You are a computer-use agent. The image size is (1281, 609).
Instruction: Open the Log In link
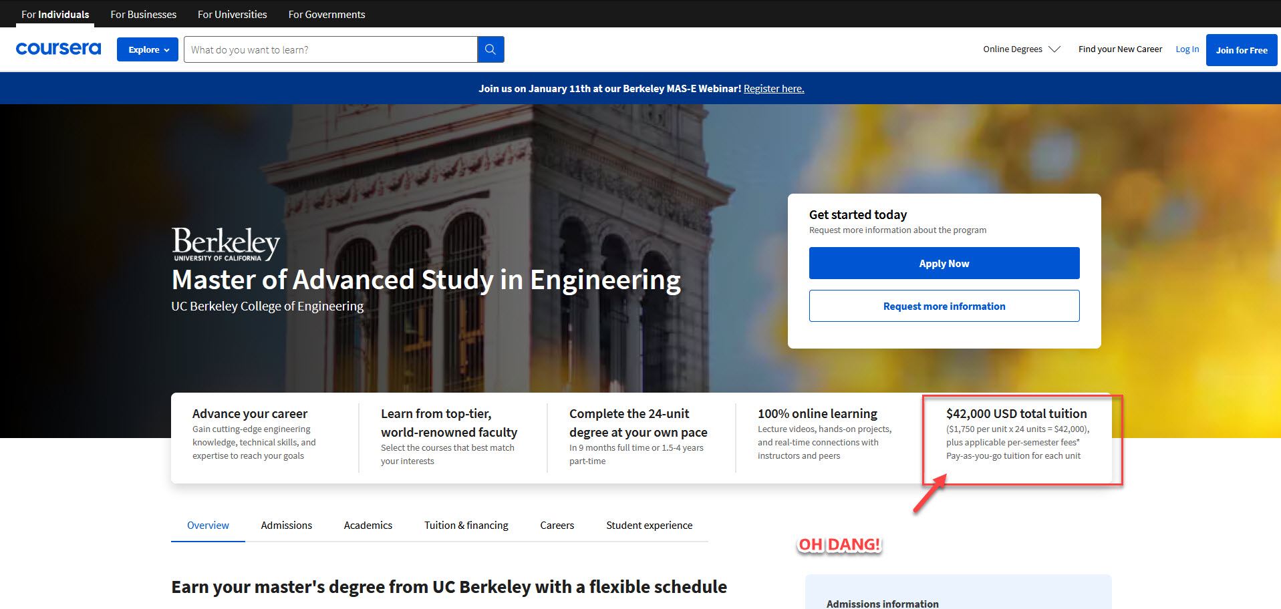(1187, 49)
